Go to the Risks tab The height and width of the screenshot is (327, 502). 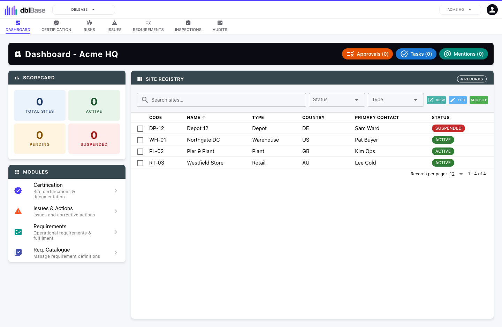(x=89, y=26)
